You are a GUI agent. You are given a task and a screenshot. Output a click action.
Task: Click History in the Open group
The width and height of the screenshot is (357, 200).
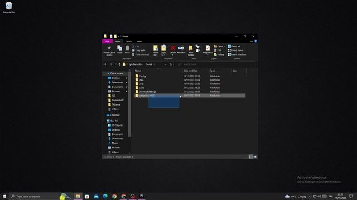(219, 54)
